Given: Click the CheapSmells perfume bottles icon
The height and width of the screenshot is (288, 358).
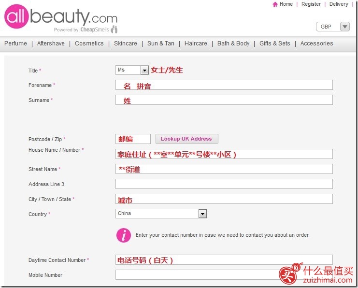Looking at the screenshot, I should coord(114,29).
